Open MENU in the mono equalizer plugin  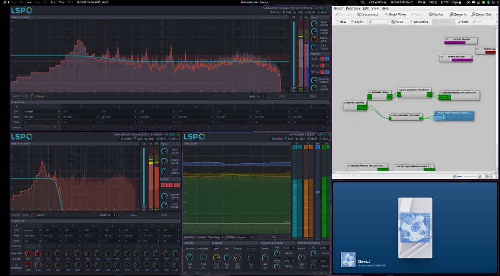tap(126, 139)
